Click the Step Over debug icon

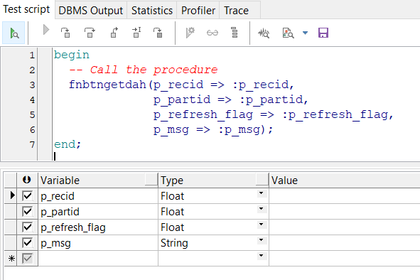click(90, 33)
